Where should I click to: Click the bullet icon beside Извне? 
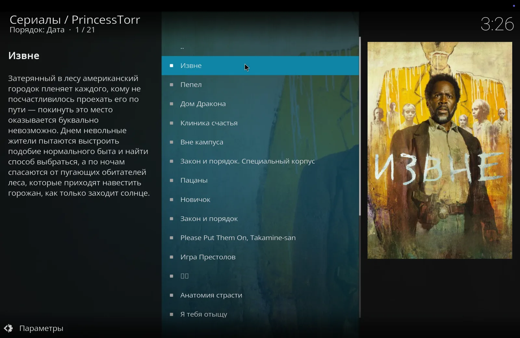coord(172,66)
